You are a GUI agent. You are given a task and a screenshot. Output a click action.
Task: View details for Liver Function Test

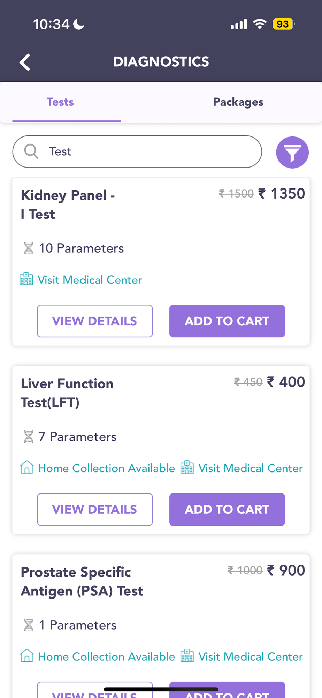click(x=95, y=510)
